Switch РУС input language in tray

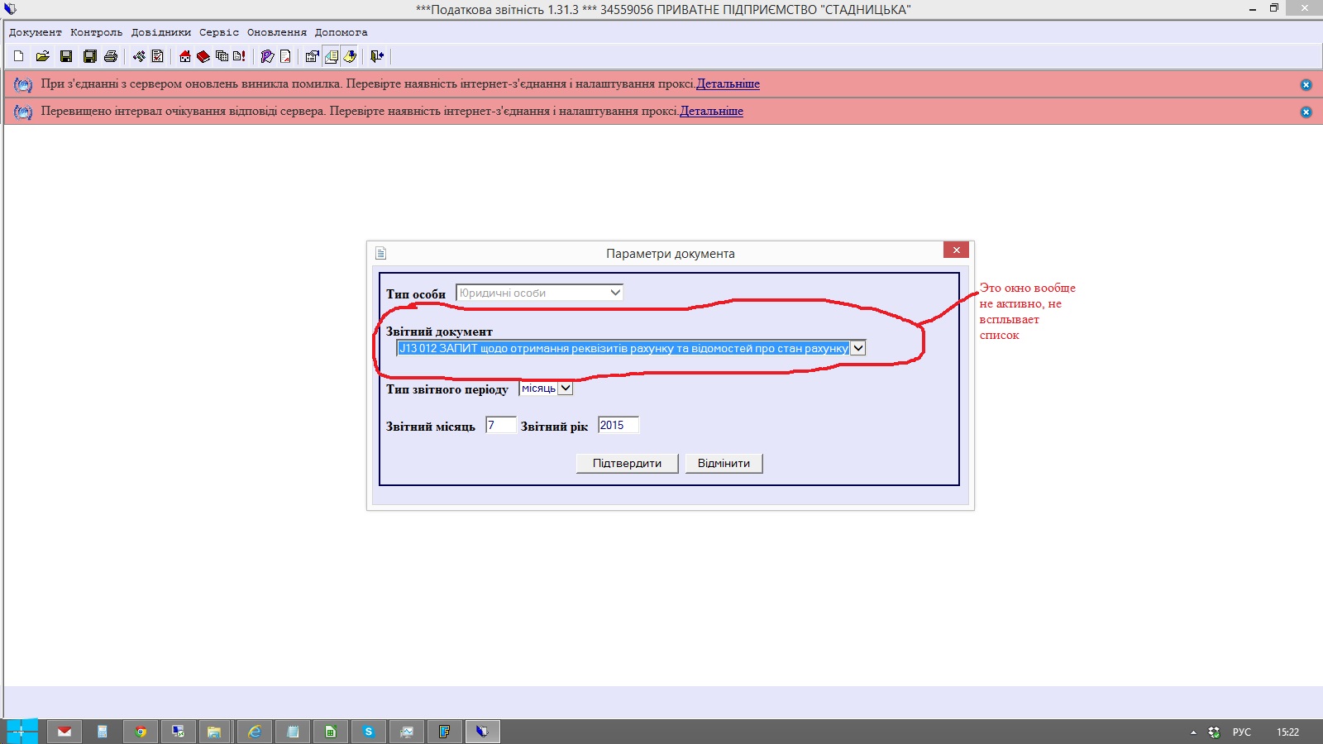[1241, 732]
